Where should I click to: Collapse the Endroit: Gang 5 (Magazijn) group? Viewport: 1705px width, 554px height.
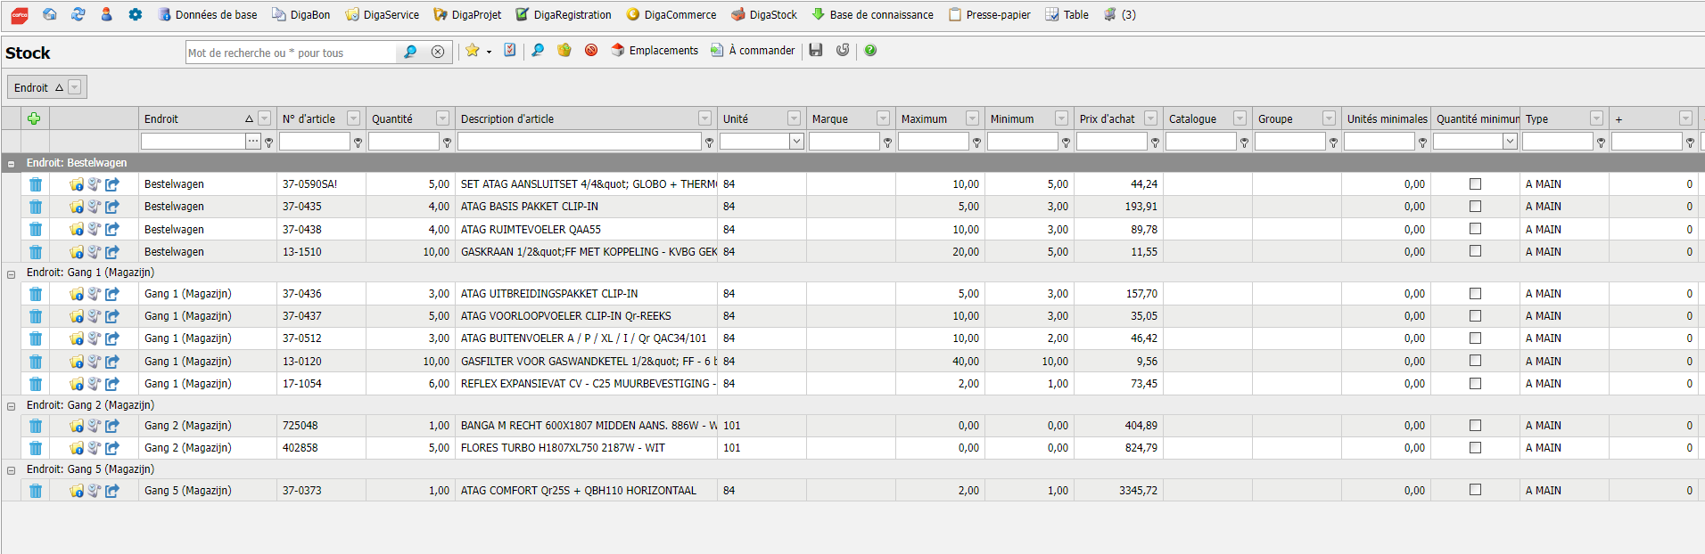point(12,470)
